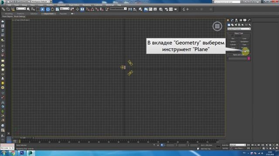Select the Lights category in Create panel

click(236, 25)
